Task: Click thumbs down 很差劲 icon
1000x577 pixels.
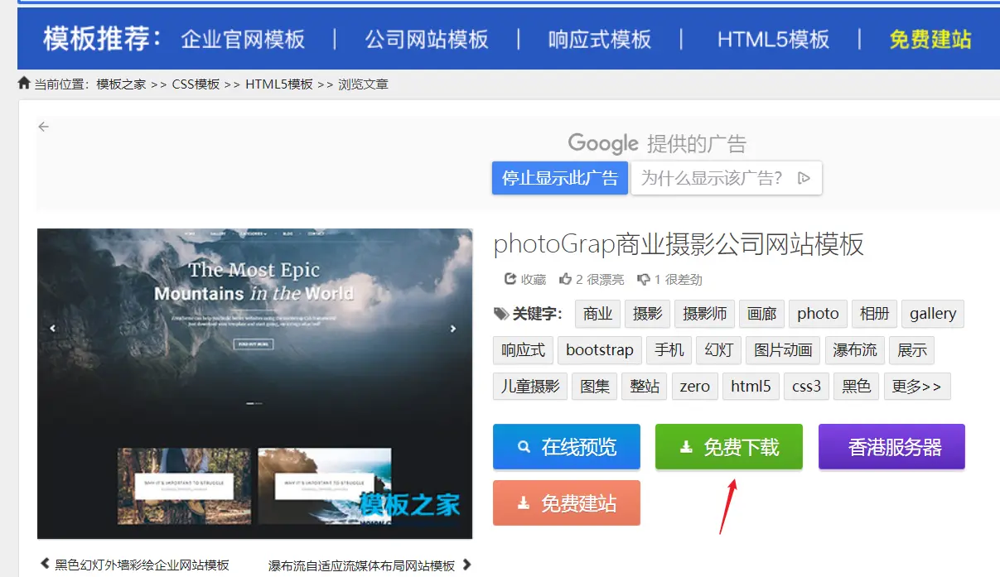Action: 644,279
